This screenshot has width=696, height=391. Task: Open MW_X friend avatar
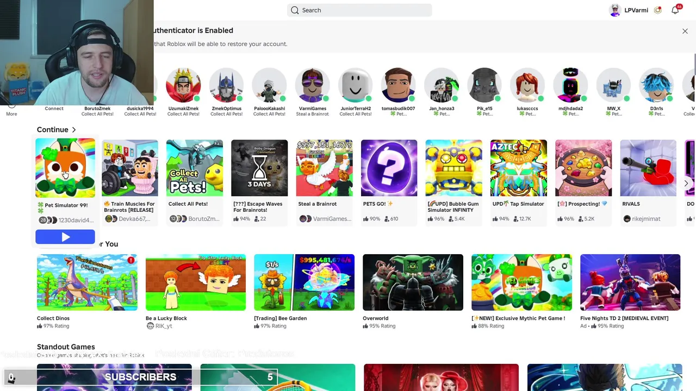(613, 86)
